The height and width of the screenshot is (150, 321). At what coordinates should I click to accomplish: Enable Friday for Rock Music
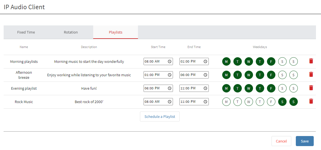(271, 102)
